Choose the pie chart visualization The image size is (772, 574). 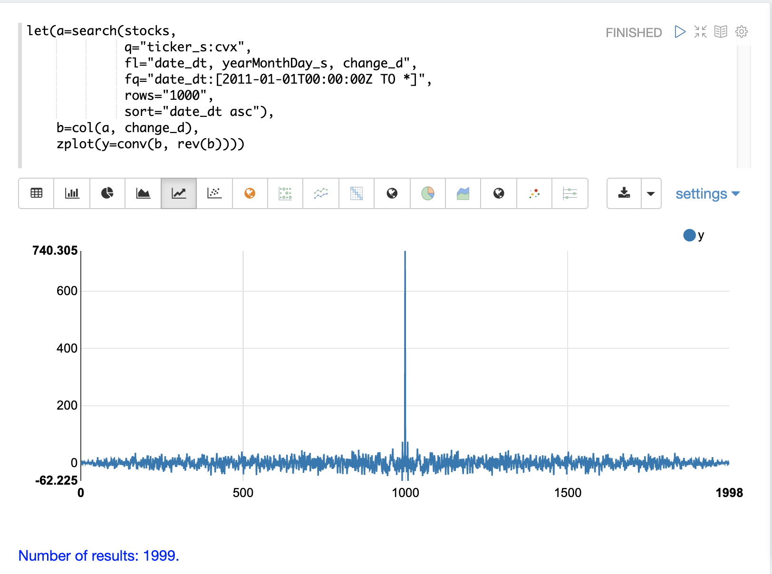107,193
